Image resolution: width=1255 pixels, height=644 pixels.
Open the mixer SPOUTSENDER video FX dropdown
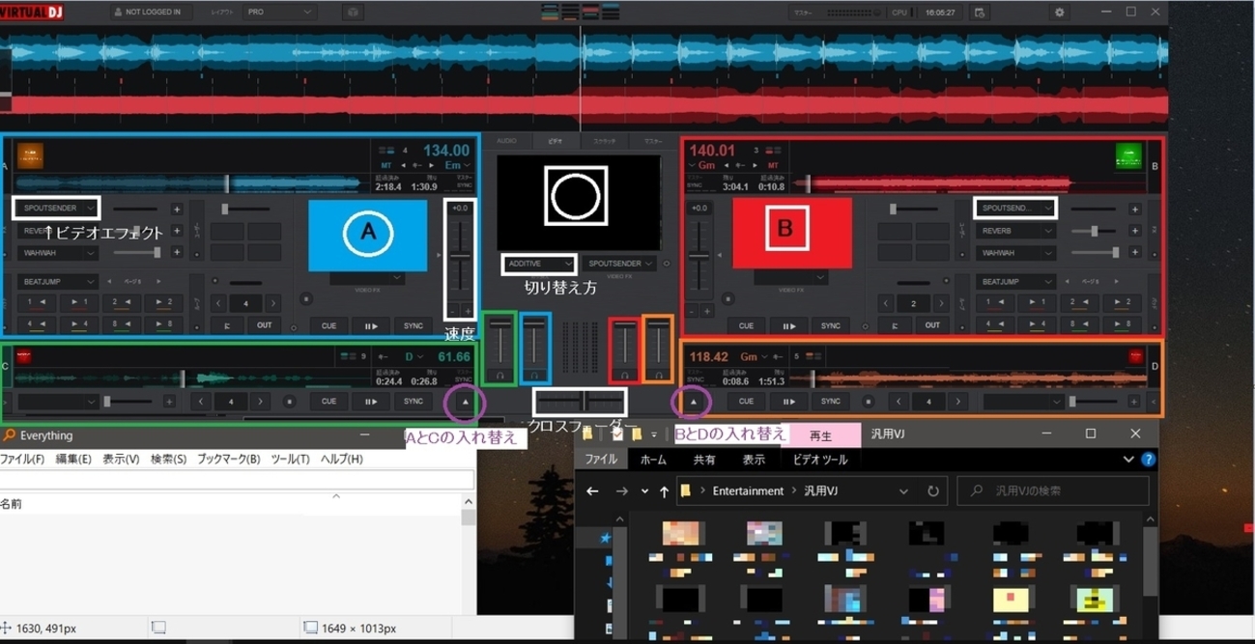[621, 264]
